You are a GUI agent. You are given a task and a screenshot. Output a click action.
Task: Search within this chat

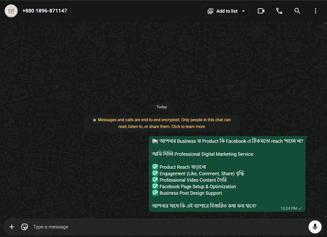point(297,11)
